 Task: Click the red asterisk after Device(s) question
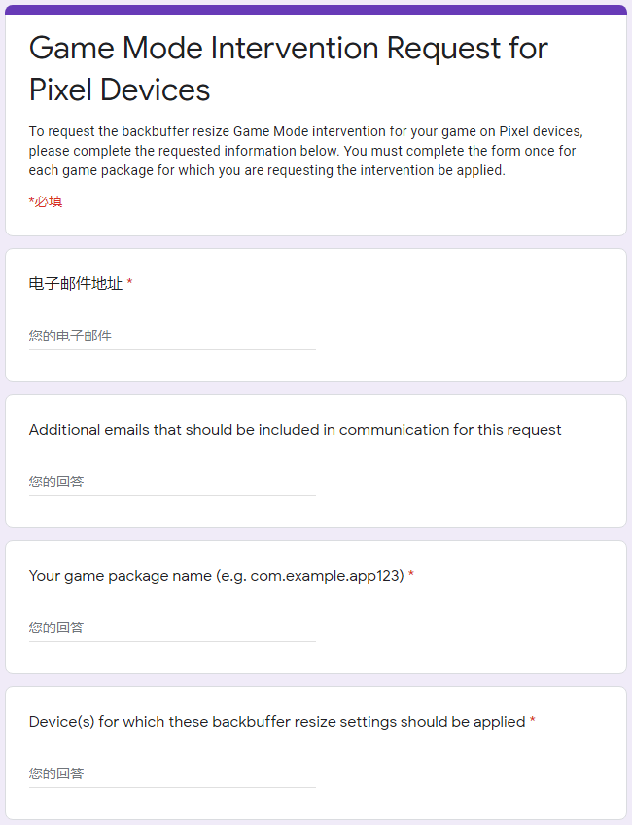(x=533, y=722)
